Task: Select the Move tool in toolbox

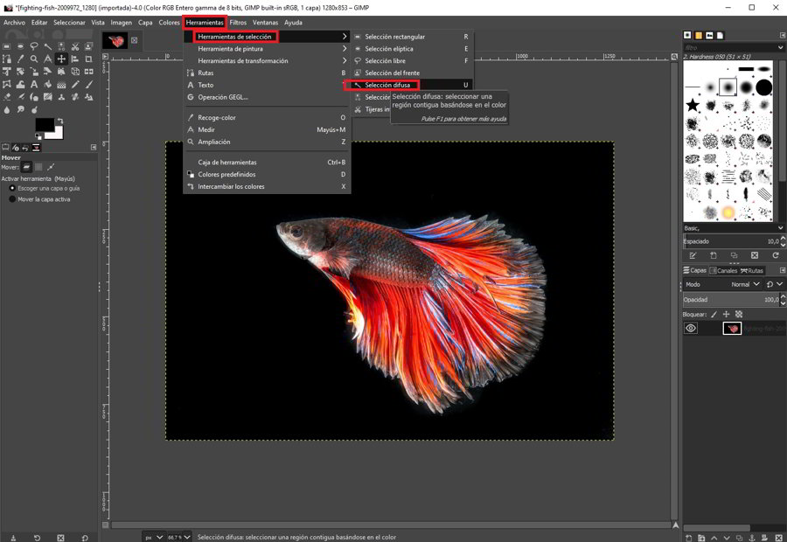Action: (x=61, y=59)
